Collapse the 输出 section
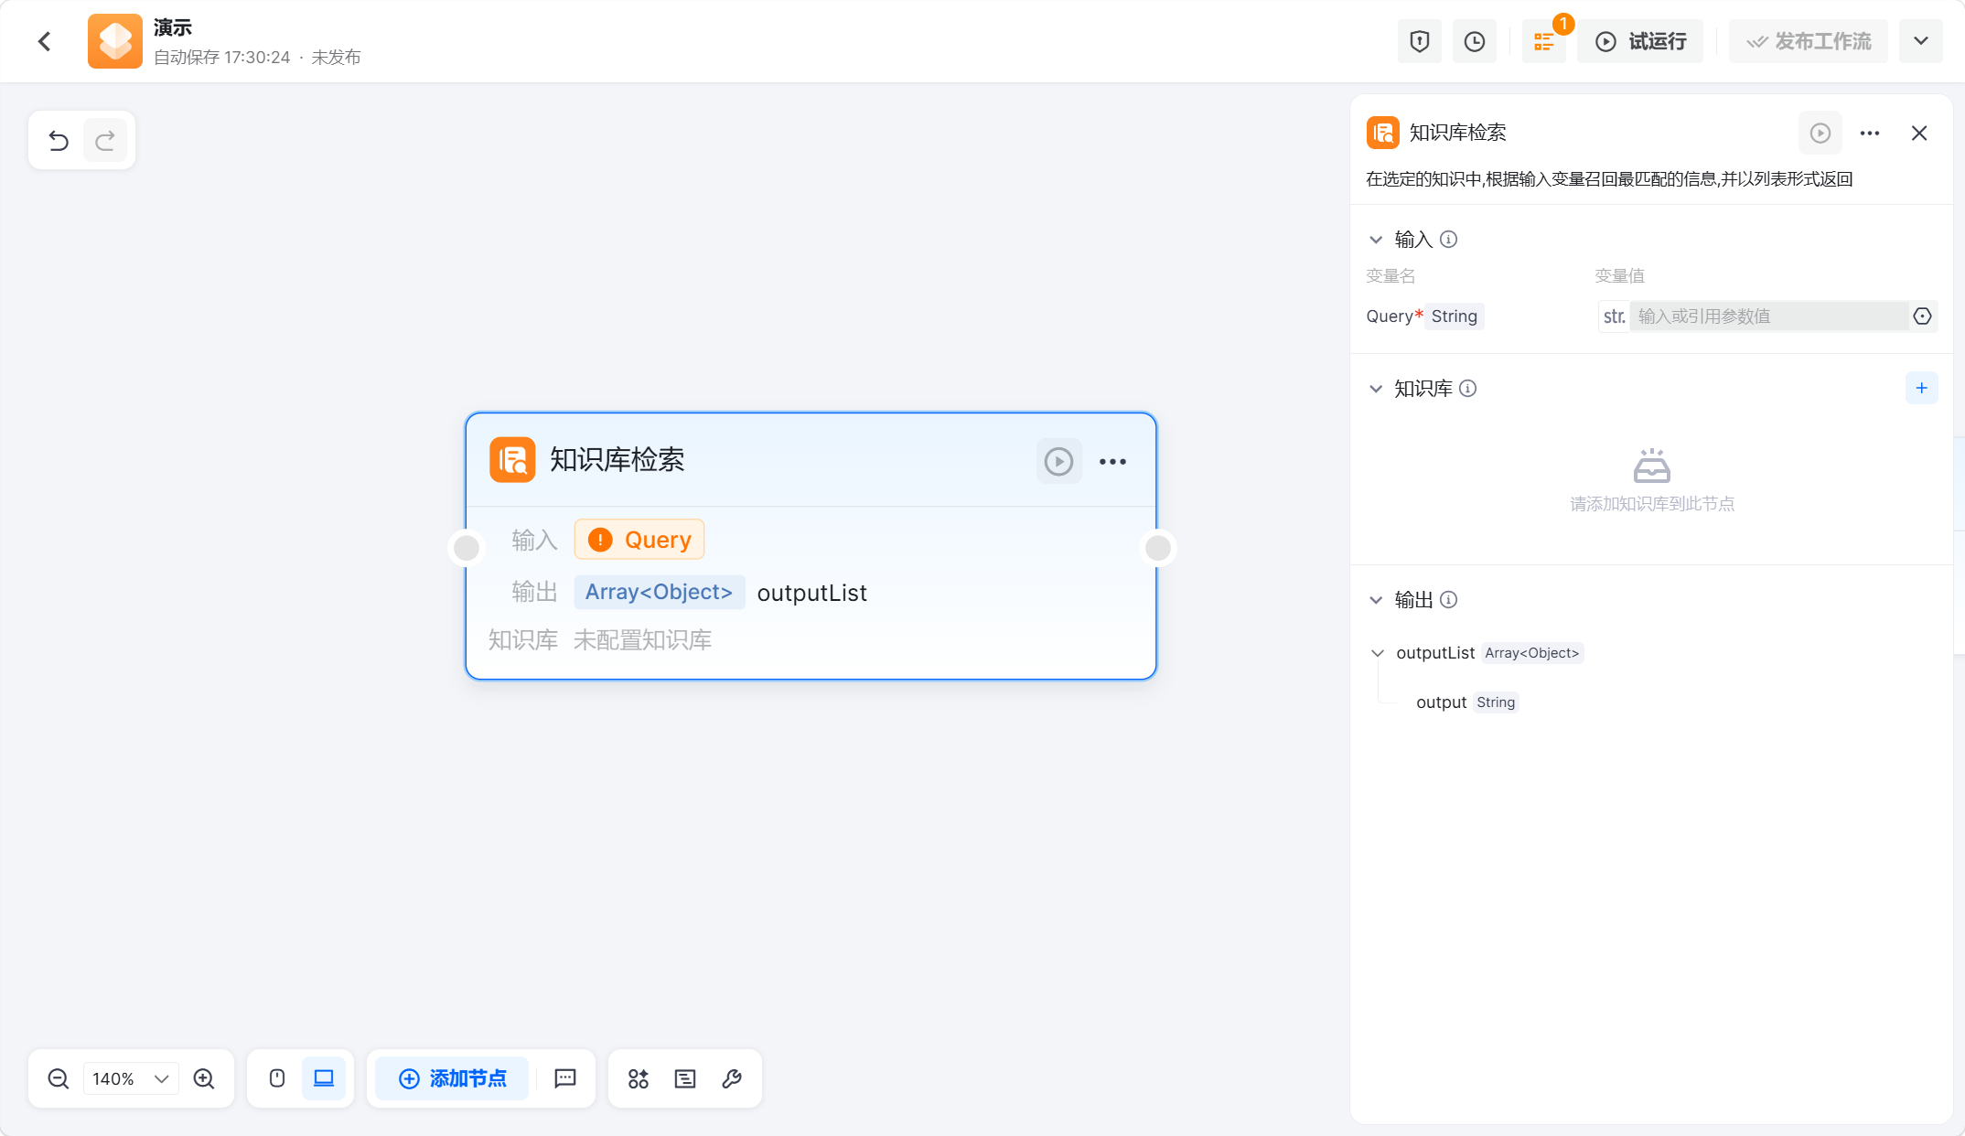The image size is (1965, 1136). coord(1376,600)
